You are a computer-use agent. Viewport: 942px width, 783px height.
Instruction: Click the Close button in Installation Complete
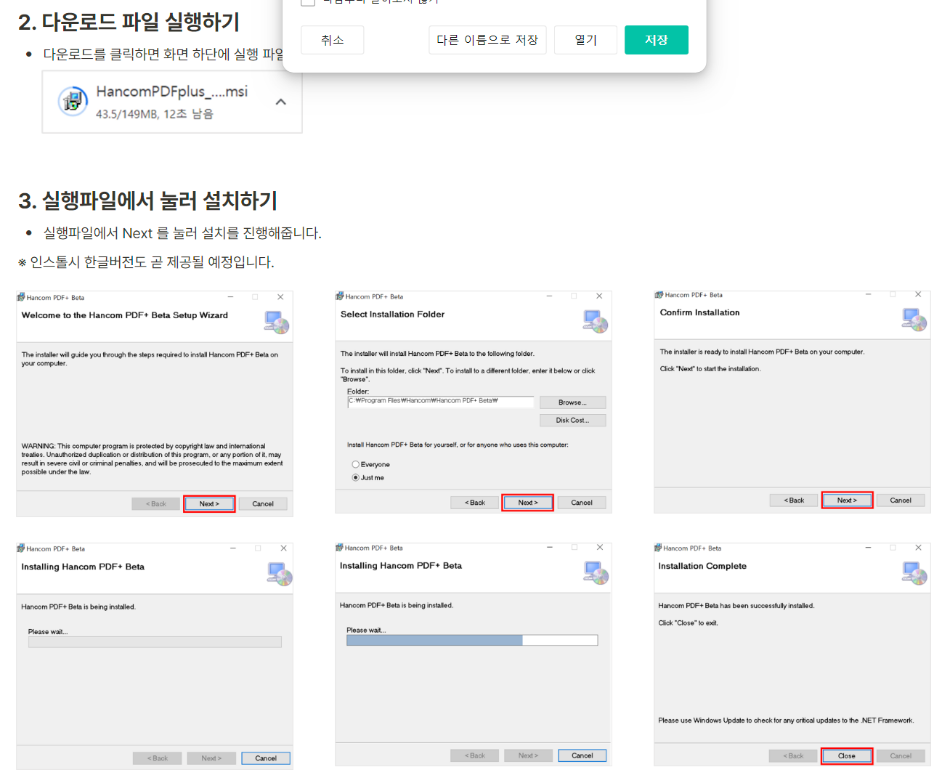click(847, 756)
